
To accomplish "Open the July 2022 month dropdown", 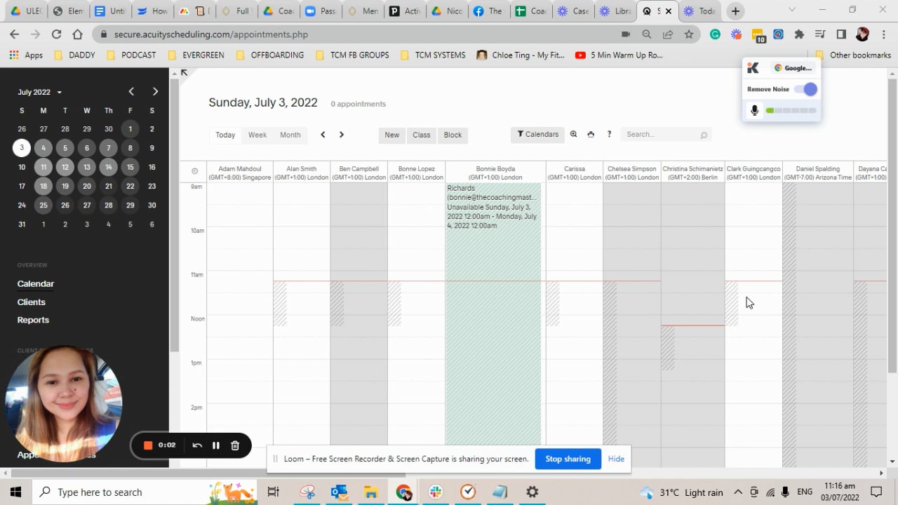I will [x=39, y=92].
